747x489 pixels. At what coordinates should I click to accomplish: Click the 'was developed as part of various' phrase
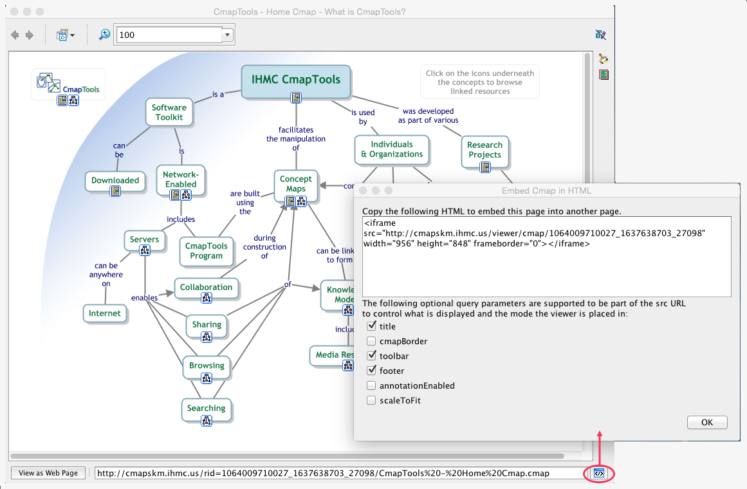(x=429, y=116)
